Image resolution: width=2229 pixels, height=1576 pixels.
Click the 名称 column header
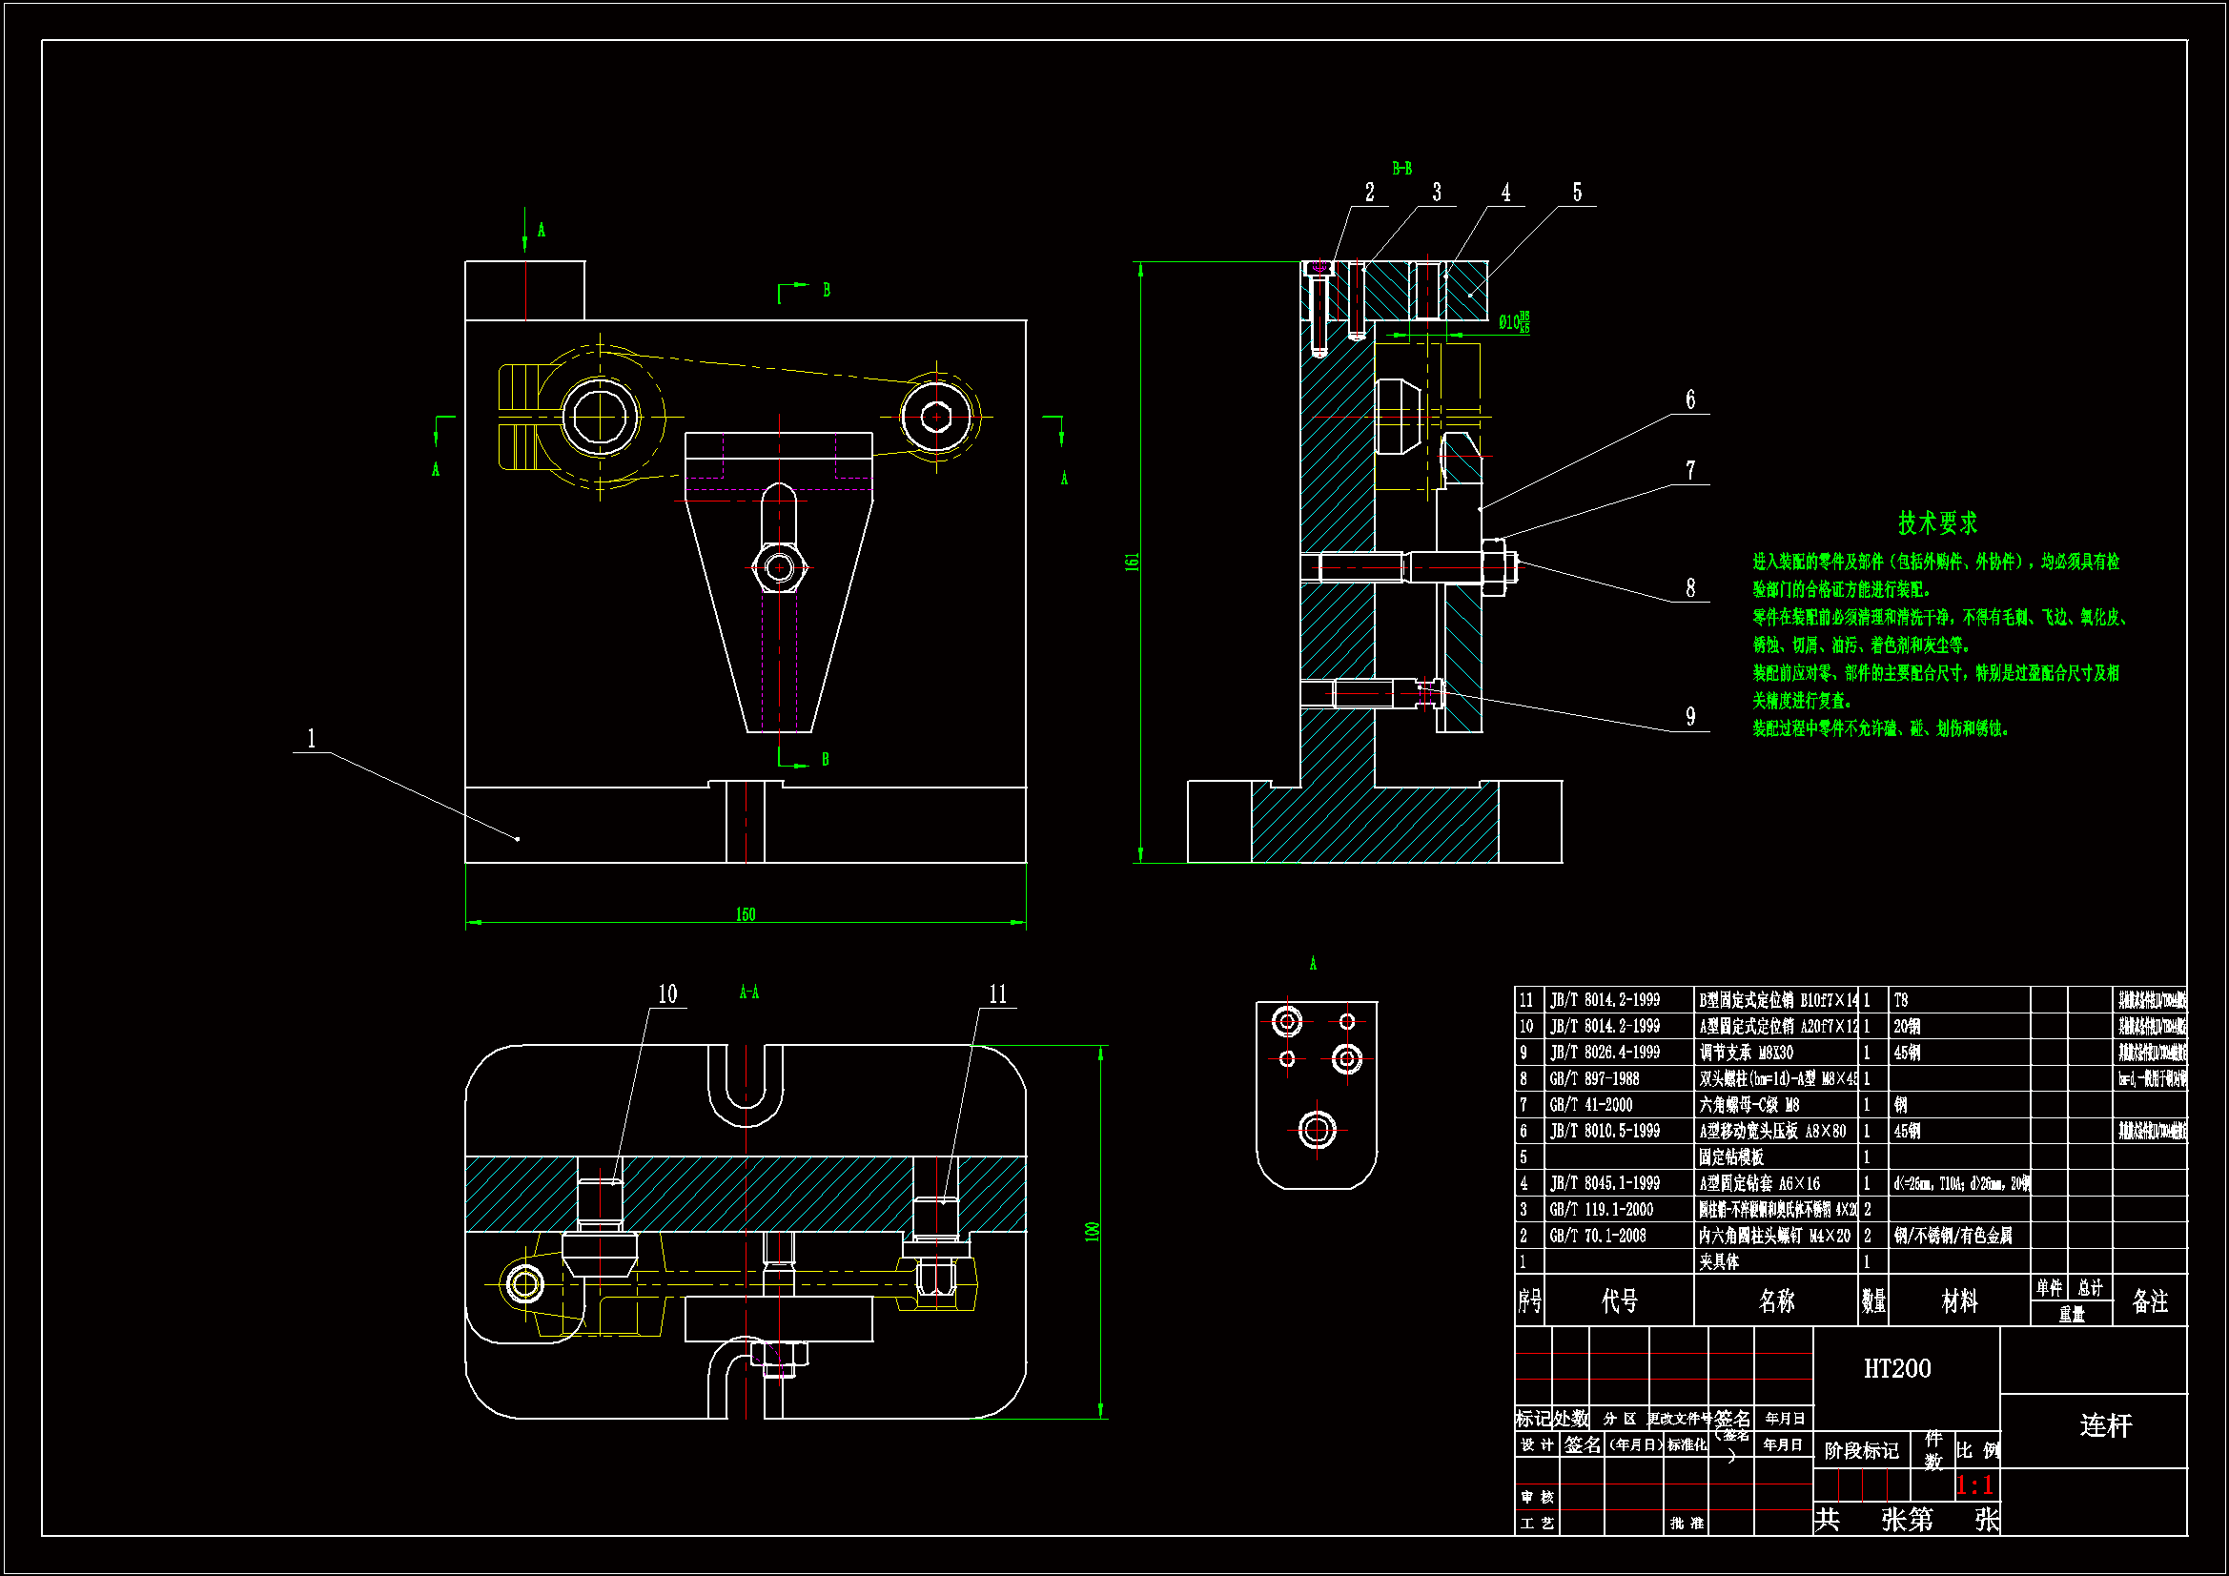(x=1775, y=1301)
